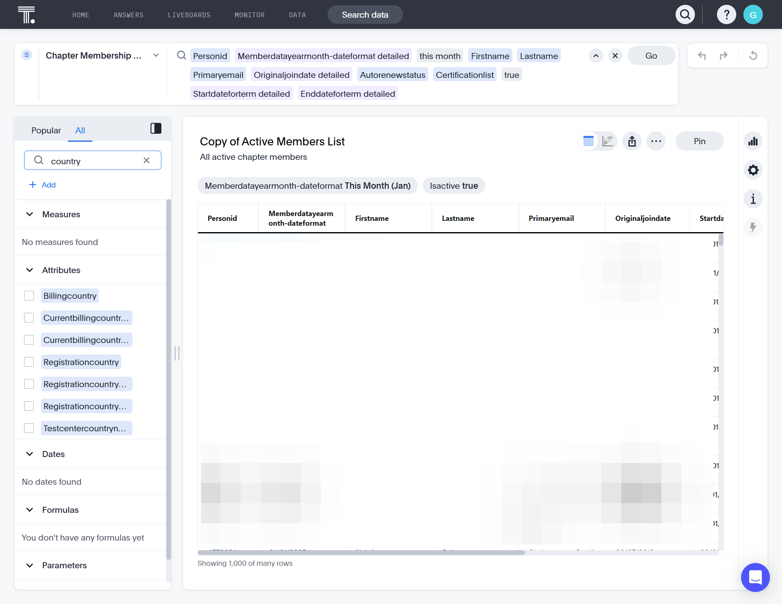Image resolution: width=782 pixels, height=604 pixels.
Task: Collapse the Measures section
Action: (x=30, y=214)
